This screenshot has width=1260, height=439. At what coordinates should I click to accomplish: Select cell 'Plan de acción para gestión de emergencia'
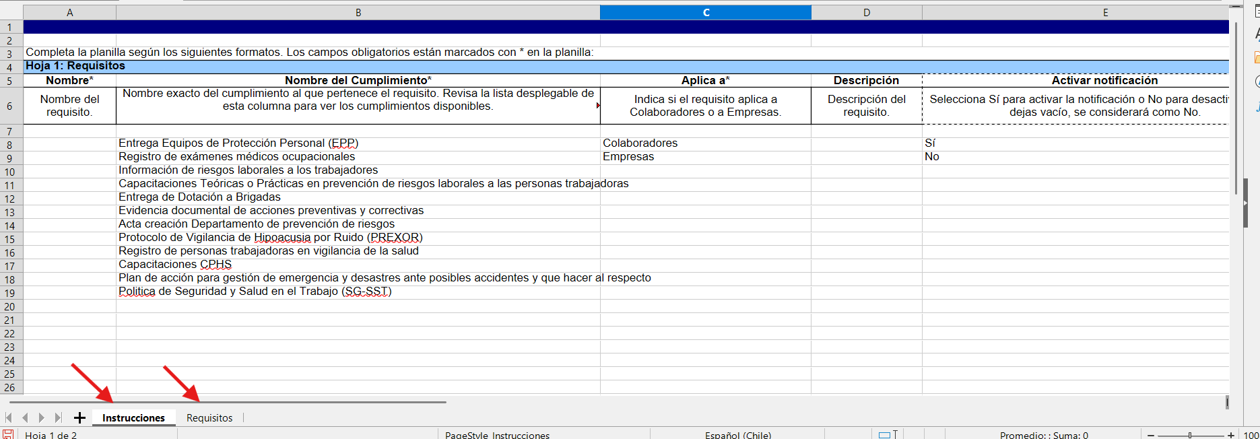(x=358, y=278)
